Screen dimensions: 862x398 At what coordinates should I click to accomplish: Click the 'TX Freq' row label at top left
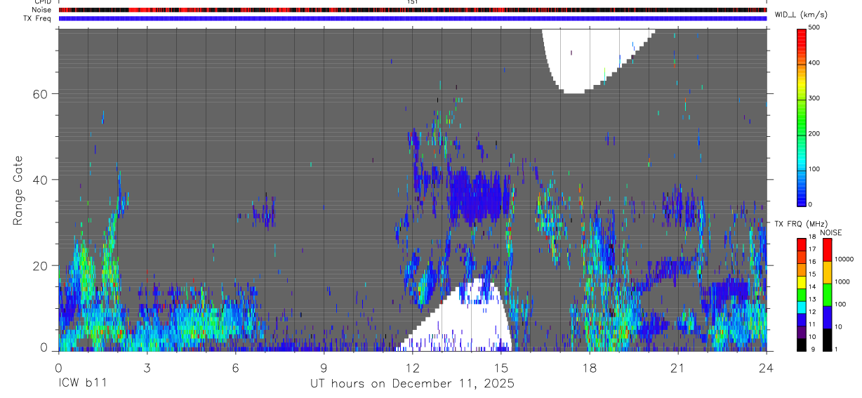click(x=39, y=18)
